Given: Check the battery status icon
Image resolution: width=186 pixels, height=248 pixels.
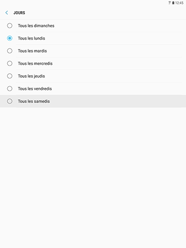Looking at the screenshot, I should point(173,3).
